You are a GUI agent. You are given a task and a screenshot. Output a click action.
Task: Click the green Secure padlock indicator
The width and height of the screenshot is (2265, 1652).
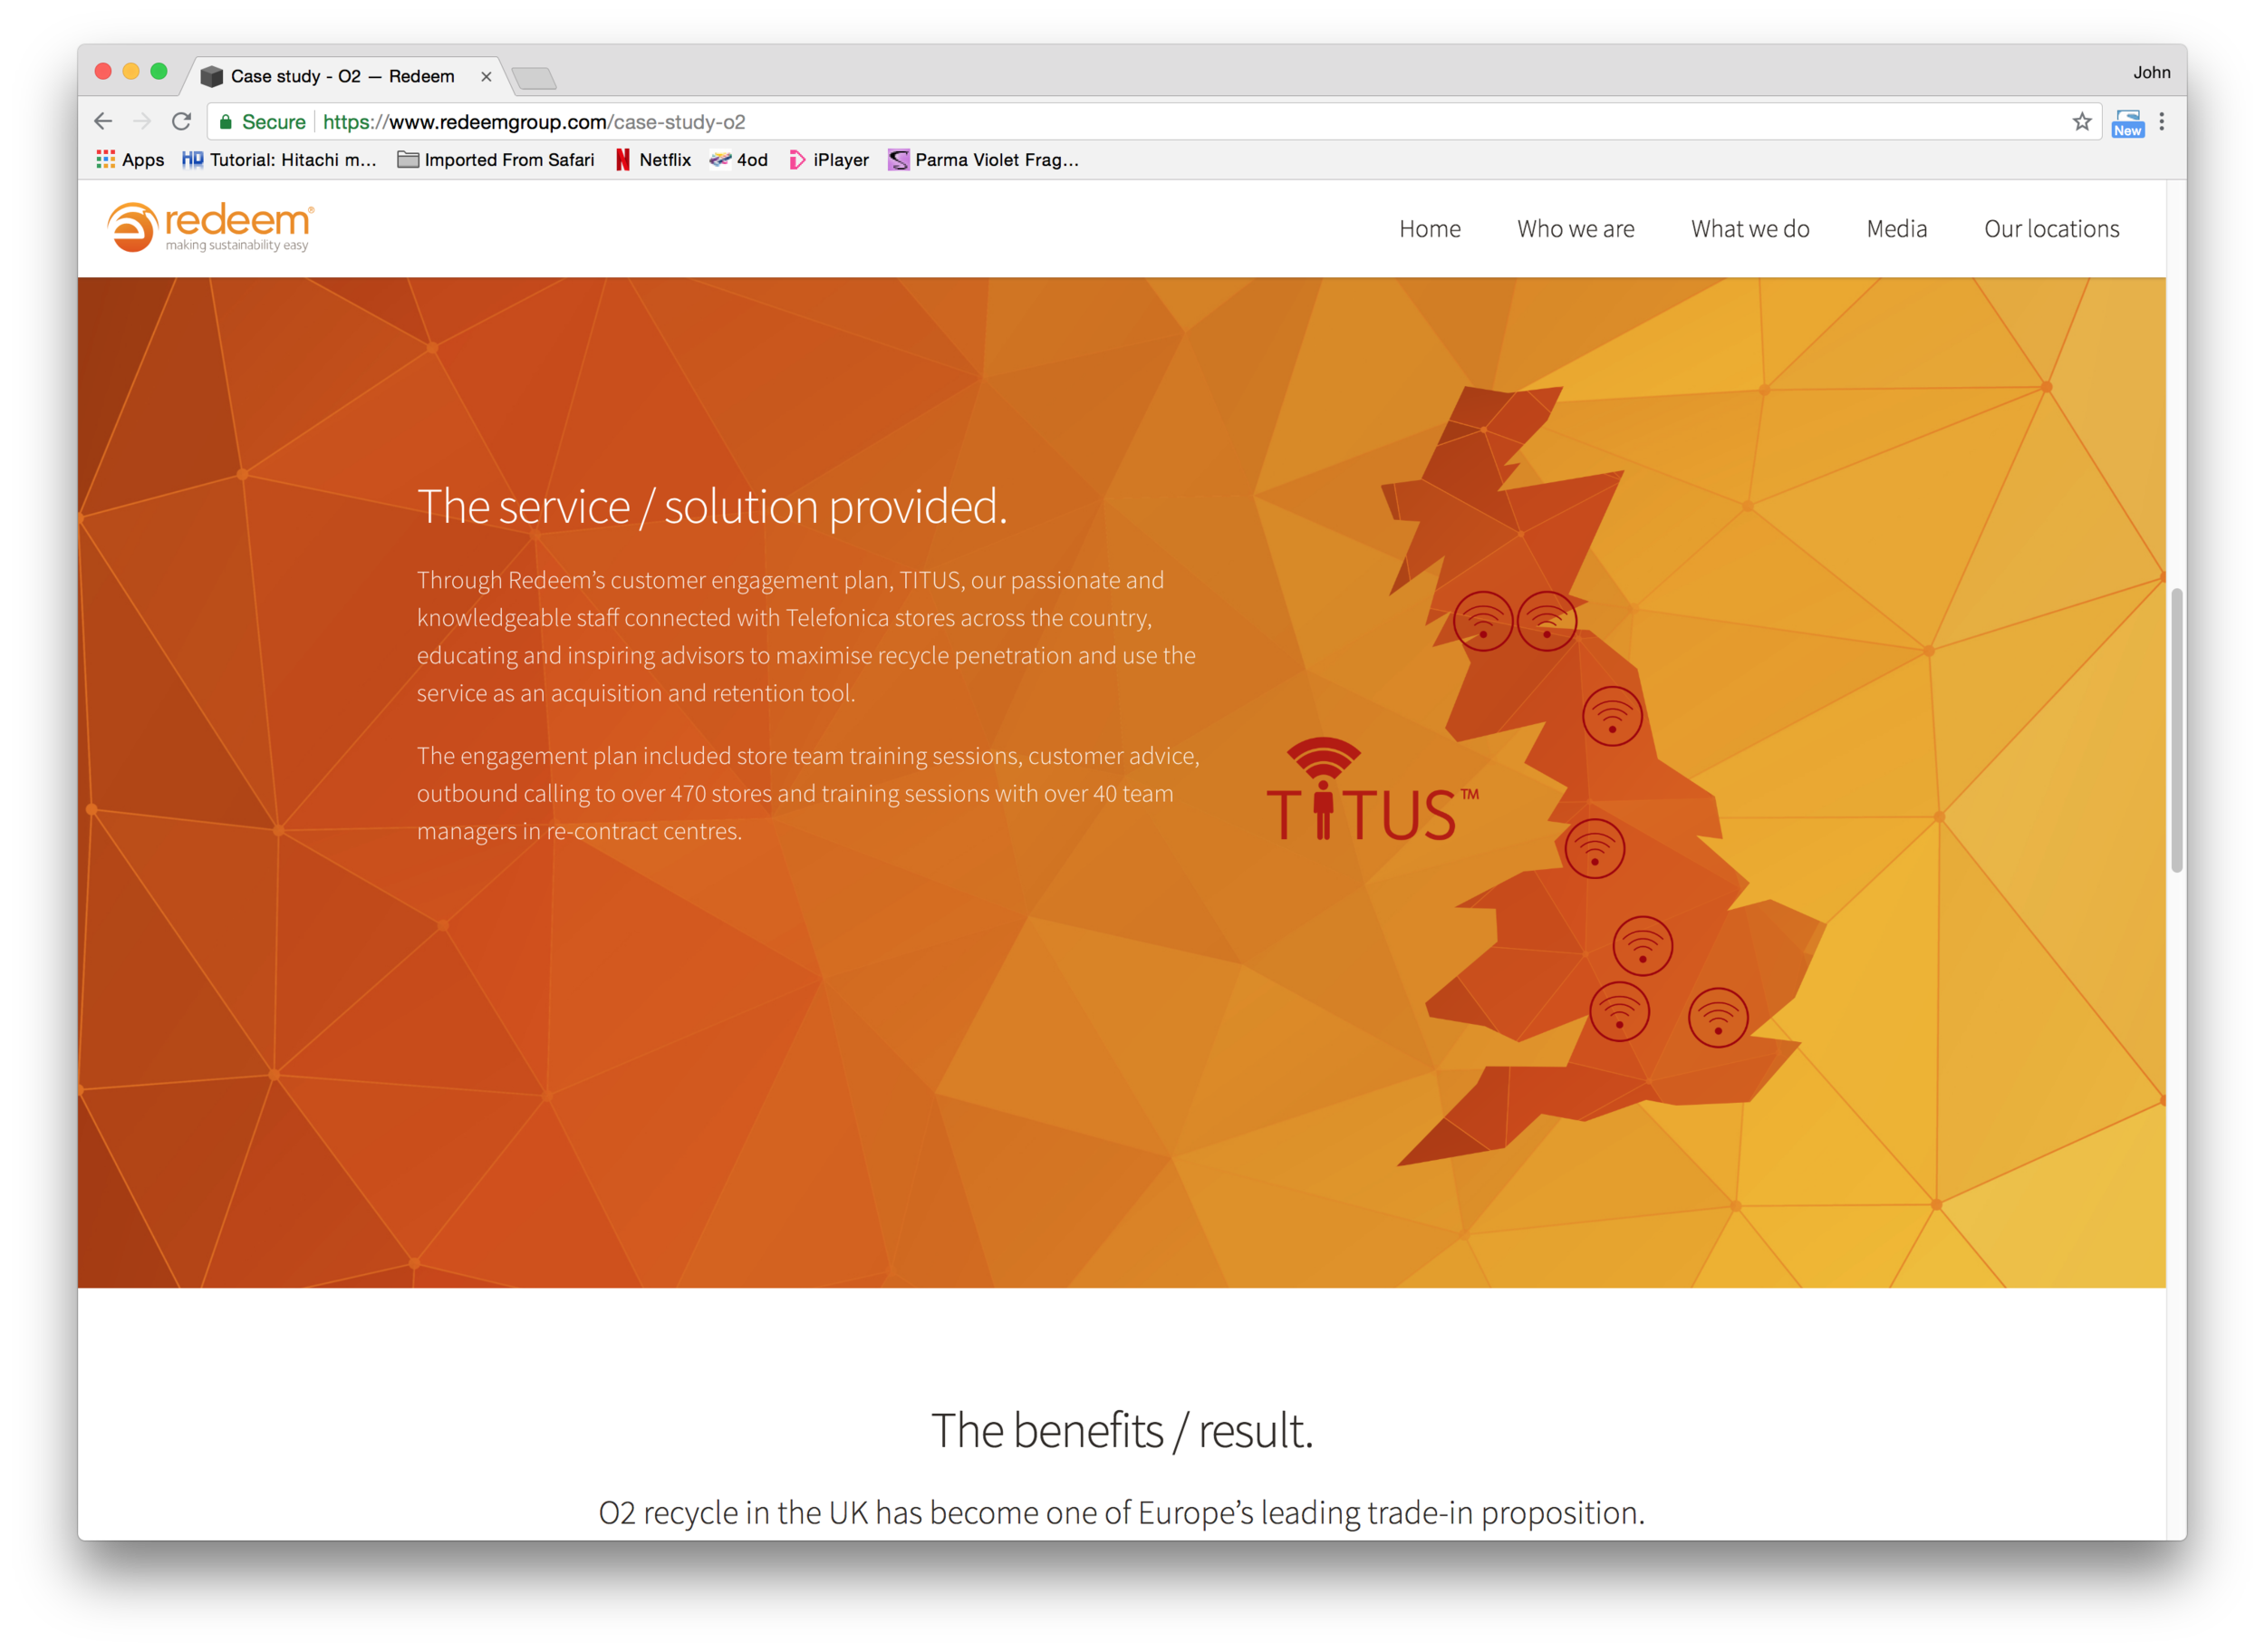pos(262,122)
